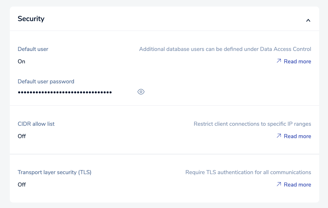The image size is (328, 208).
Task: Click external arrow icon in TLS row
Action: coord(279,184)
